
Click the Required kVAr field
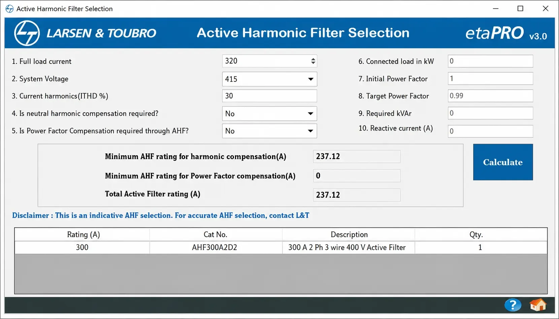490,113
